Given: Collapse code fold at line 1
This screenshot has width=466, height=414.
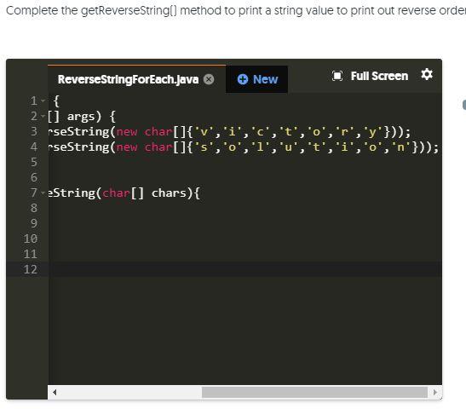Looking at the screenshot, I should 43,101.
